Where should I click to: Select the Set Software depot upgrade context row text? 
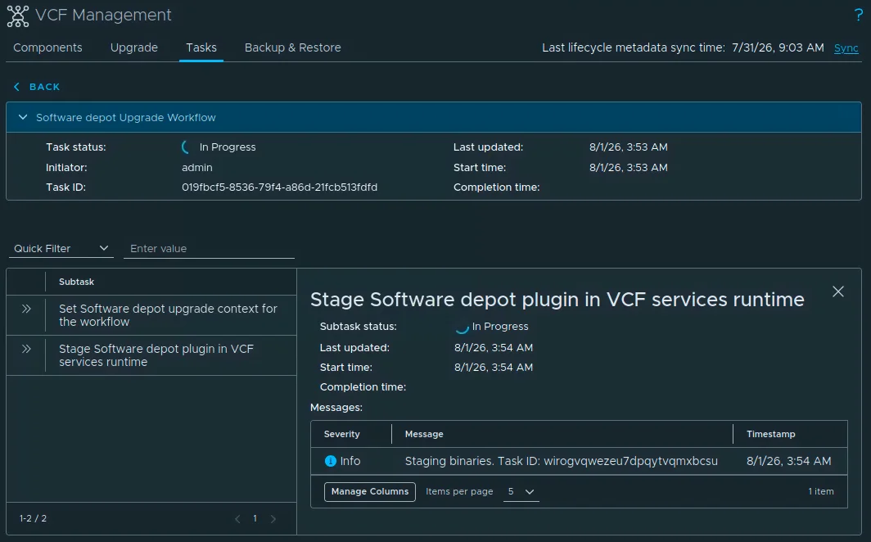tap(168, 315)
